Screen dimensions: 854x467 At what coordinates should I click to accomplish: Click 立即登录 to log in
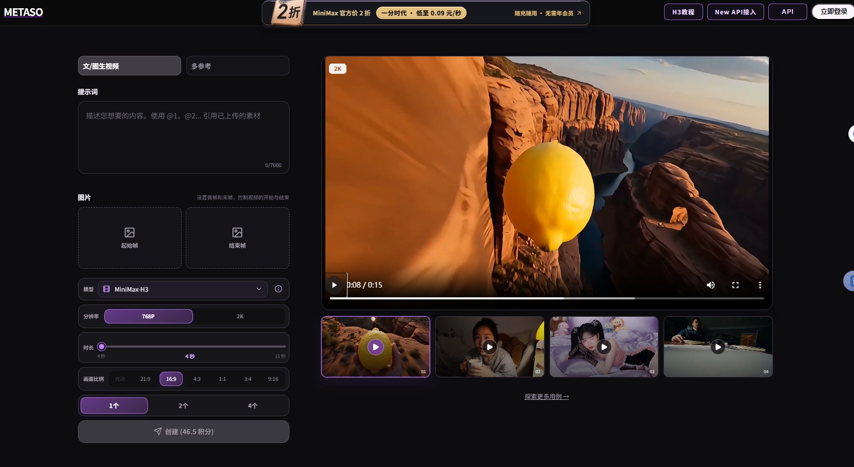[x=833, y=12]
